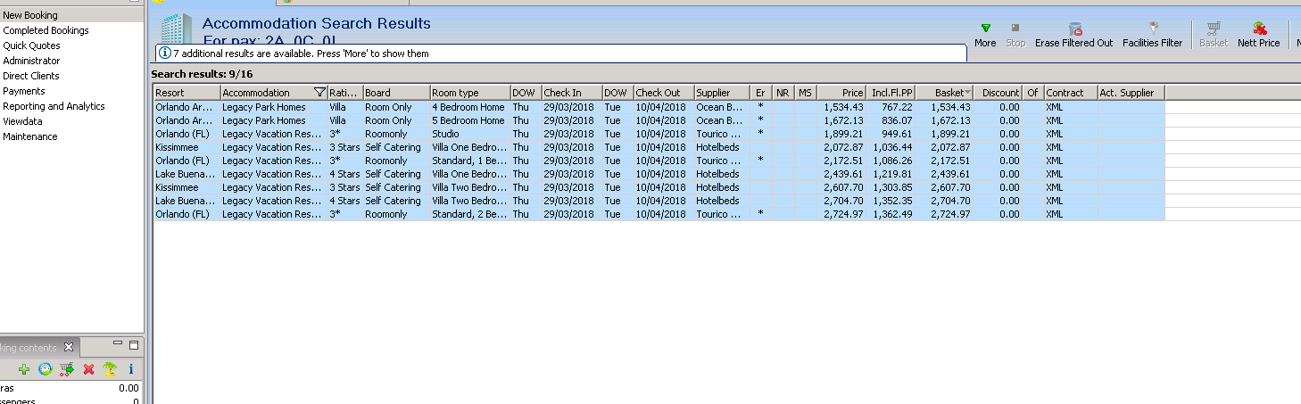Screen dimensions: 1301x404
Task: Open Payments in the sidebar
Action: [23, 91]
